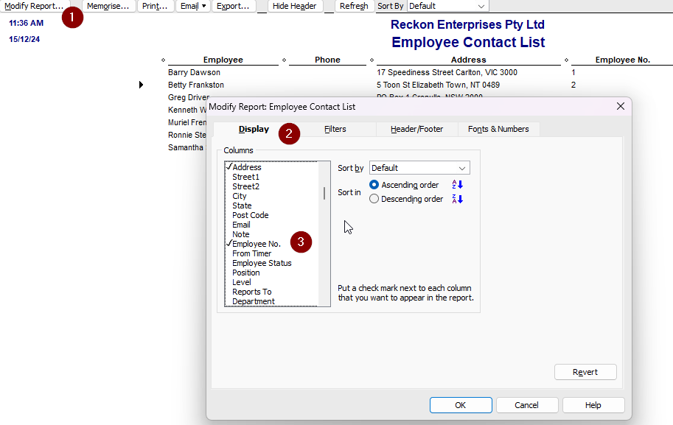Select Betty Frankston row in report
This screenshot has width=673, height=425.
tap(196, 85)
